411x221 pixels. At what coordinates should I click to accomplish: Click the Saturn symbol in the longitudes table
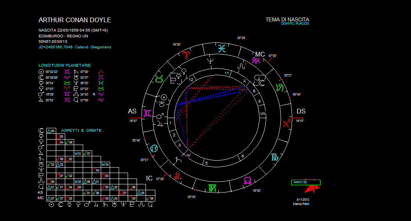click(x=76, y=72)
